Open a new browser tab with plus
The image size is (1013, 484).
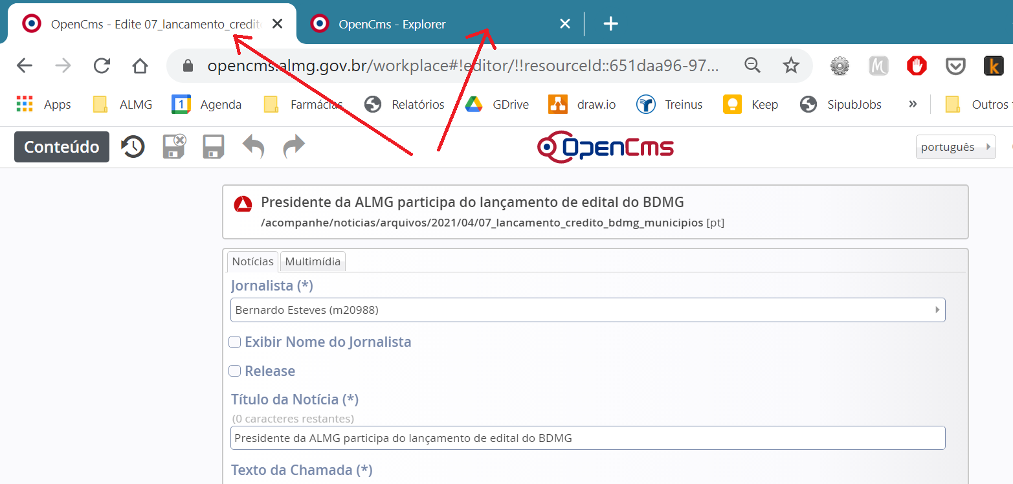pos(610,24)
